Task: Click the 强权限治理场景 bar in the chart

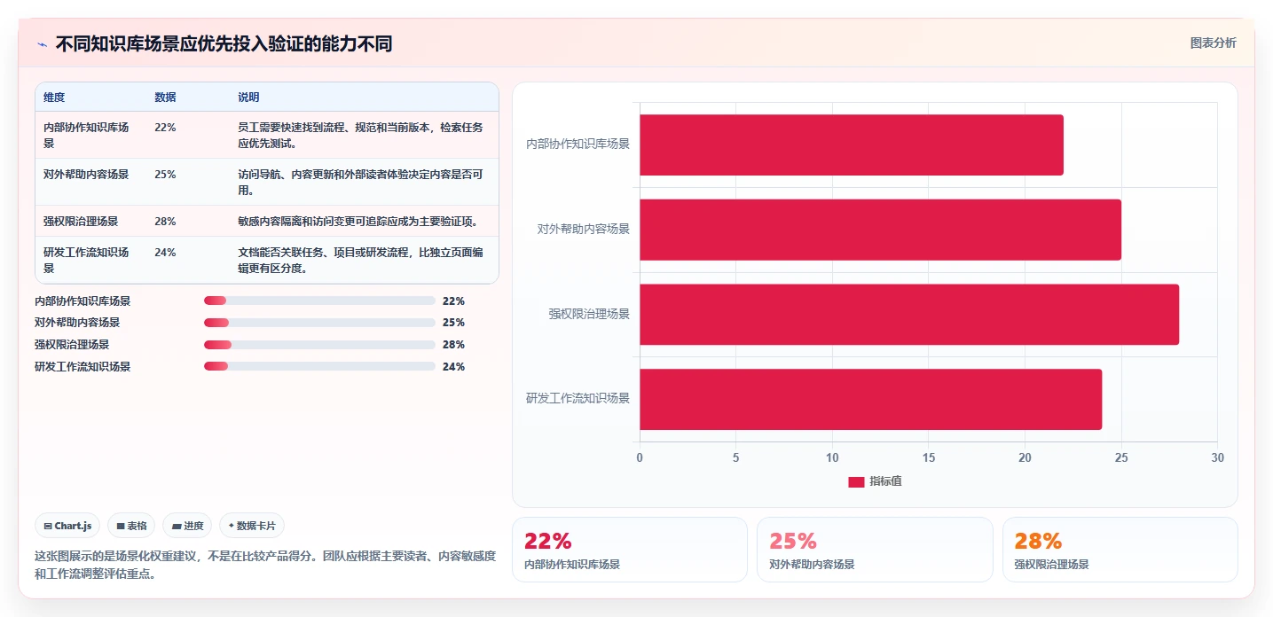Action: (909, 315)
